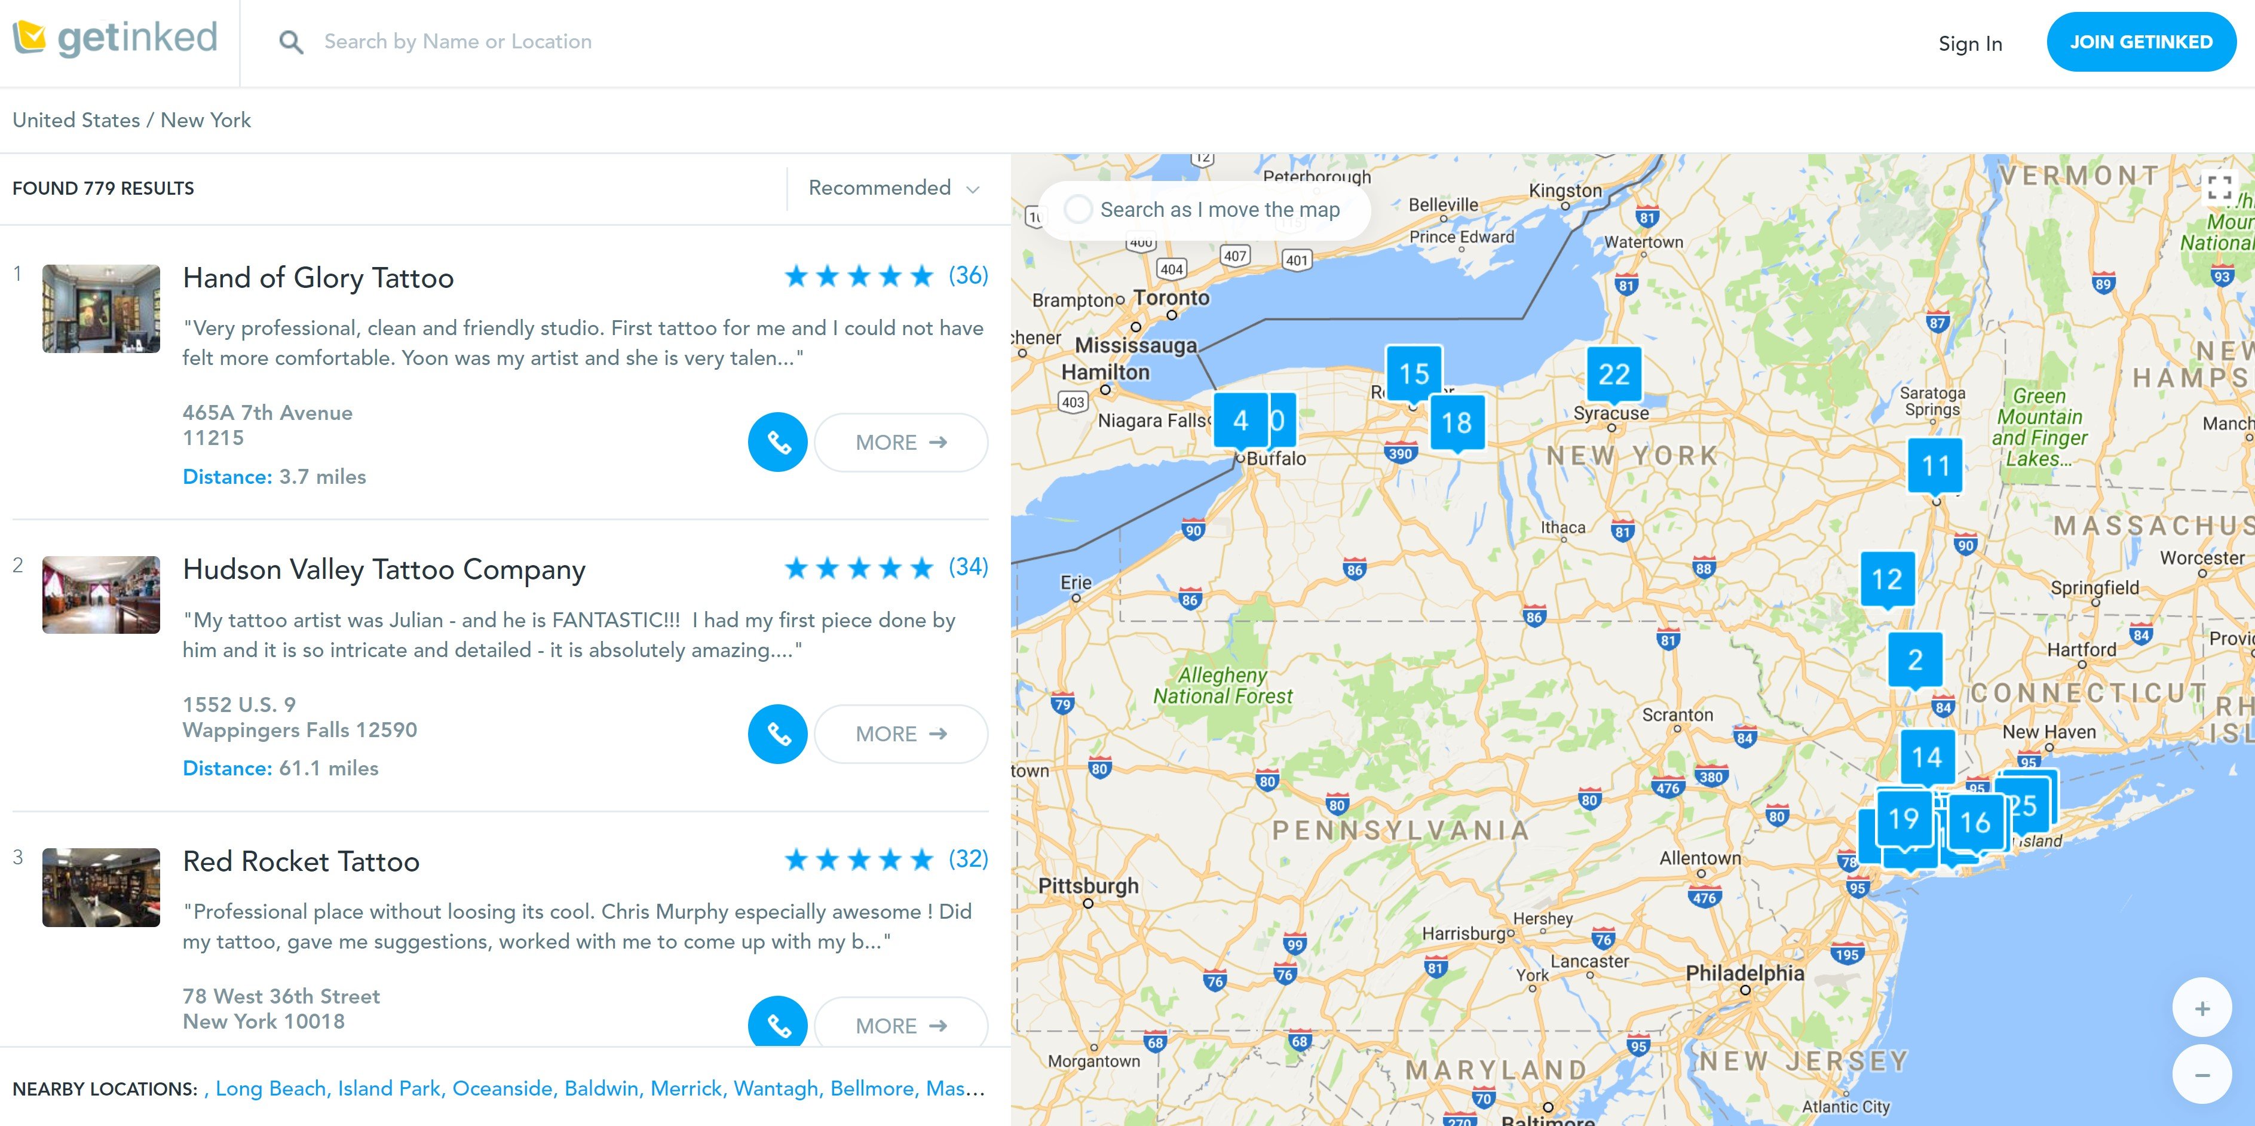Zoom in the map with plus button

tap(2202, 1009)
